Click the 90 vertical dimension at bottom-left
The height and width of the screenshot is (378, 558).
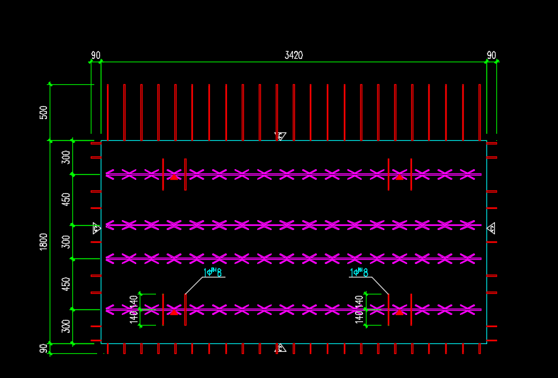[43, 348]
